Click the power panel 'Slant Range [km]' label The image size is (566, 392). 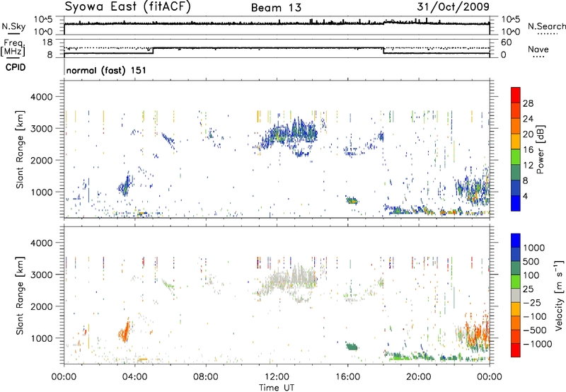pyautogui.click(x=20, y=149)
